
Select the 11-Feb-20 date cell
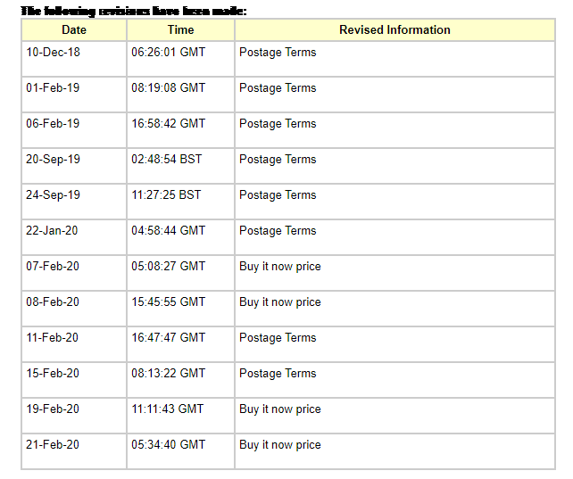click(x=74, y=344)
